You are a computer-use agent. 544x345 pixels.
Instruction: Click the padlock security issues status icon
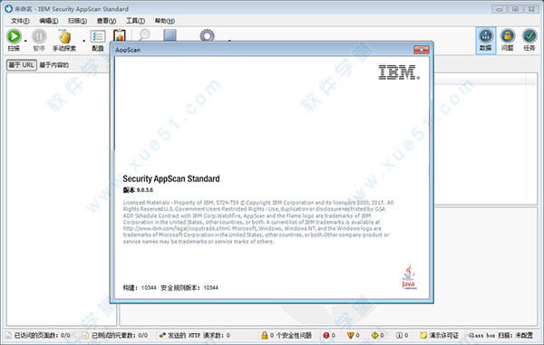[x=265, y=335]
